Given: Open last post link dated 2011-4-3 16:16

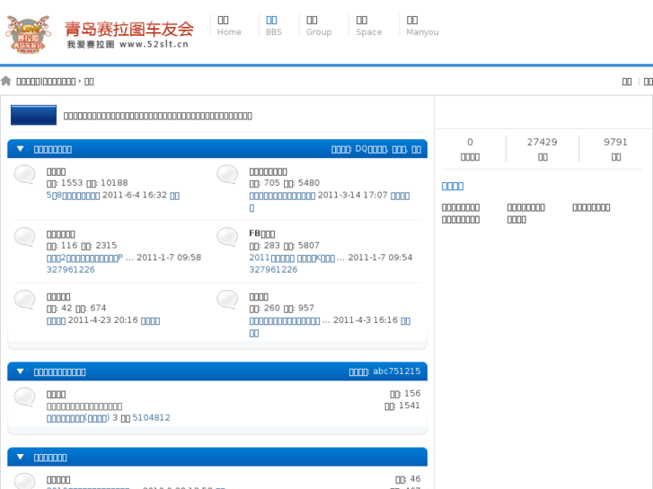Looking at the screenshot, I should tap(289, 320).
